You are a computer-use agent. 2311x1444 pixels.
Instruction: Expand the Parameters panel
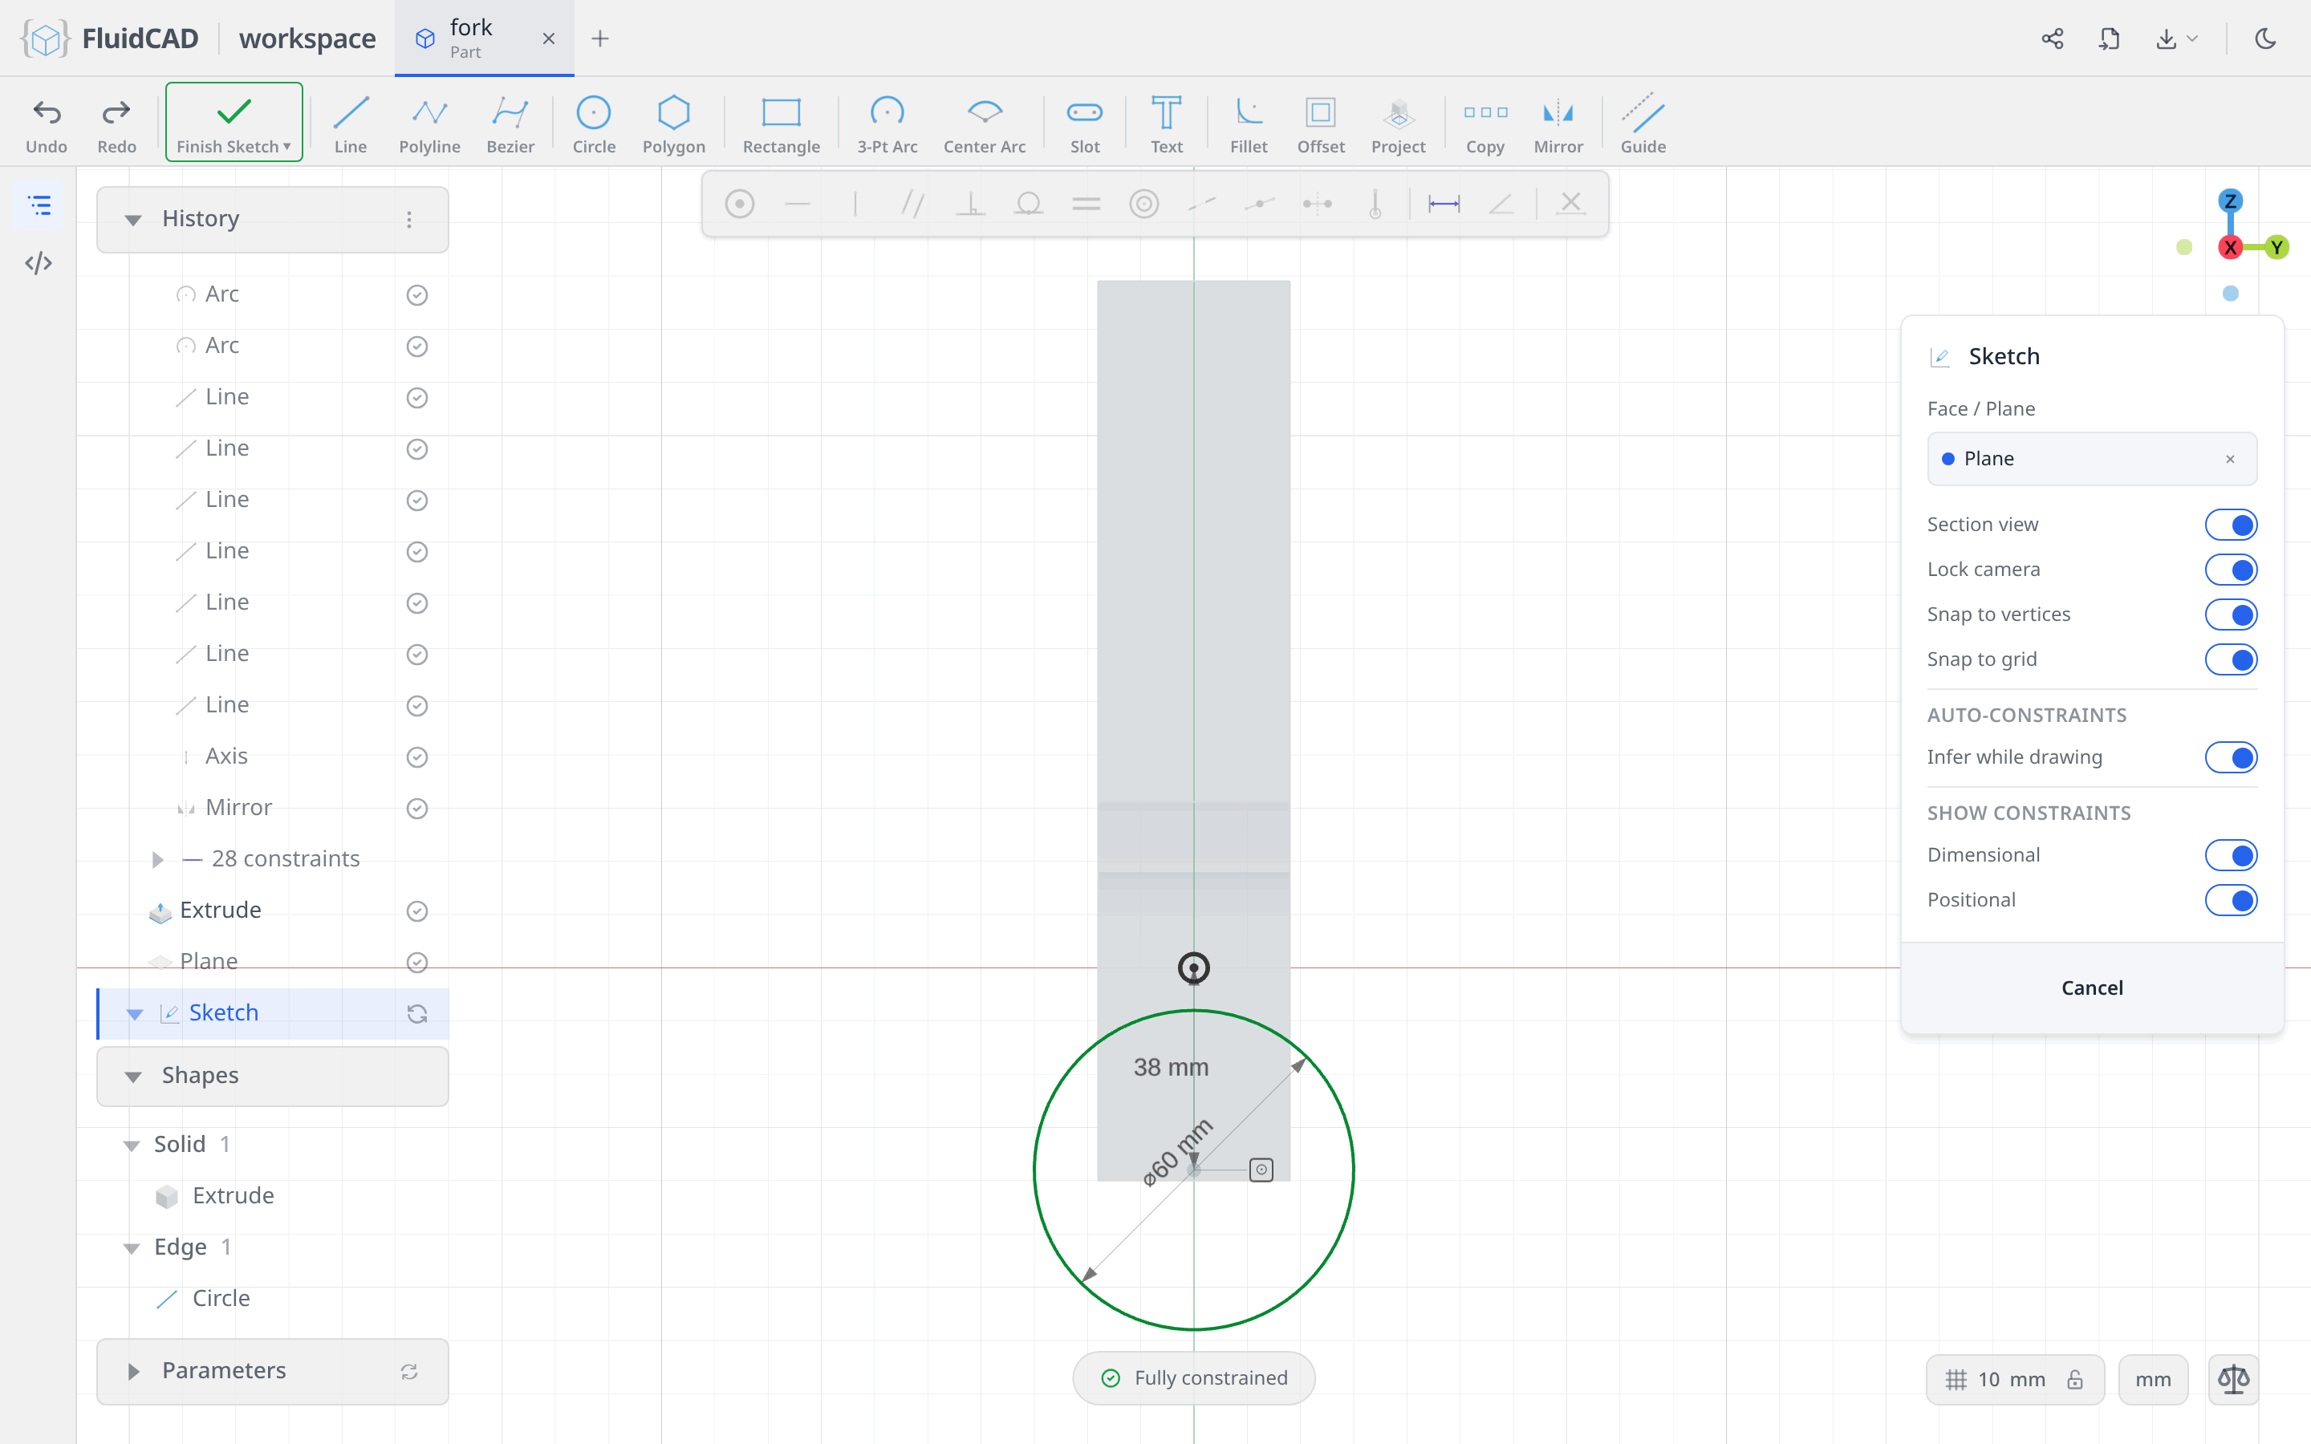tap(134, 1372)
